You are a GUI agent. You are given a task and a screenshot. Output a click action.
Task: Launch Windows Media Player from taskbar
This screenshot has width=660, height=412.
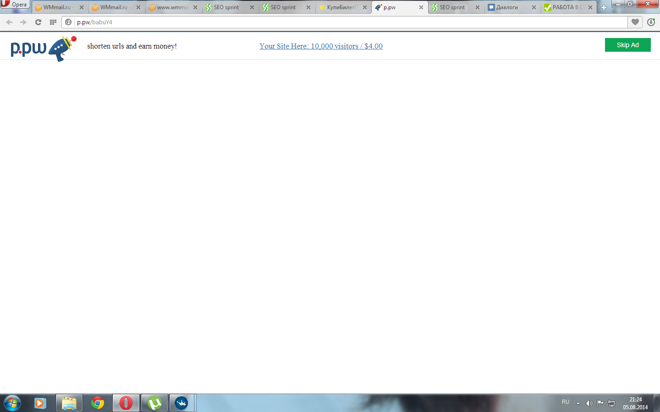pos(40,403)
